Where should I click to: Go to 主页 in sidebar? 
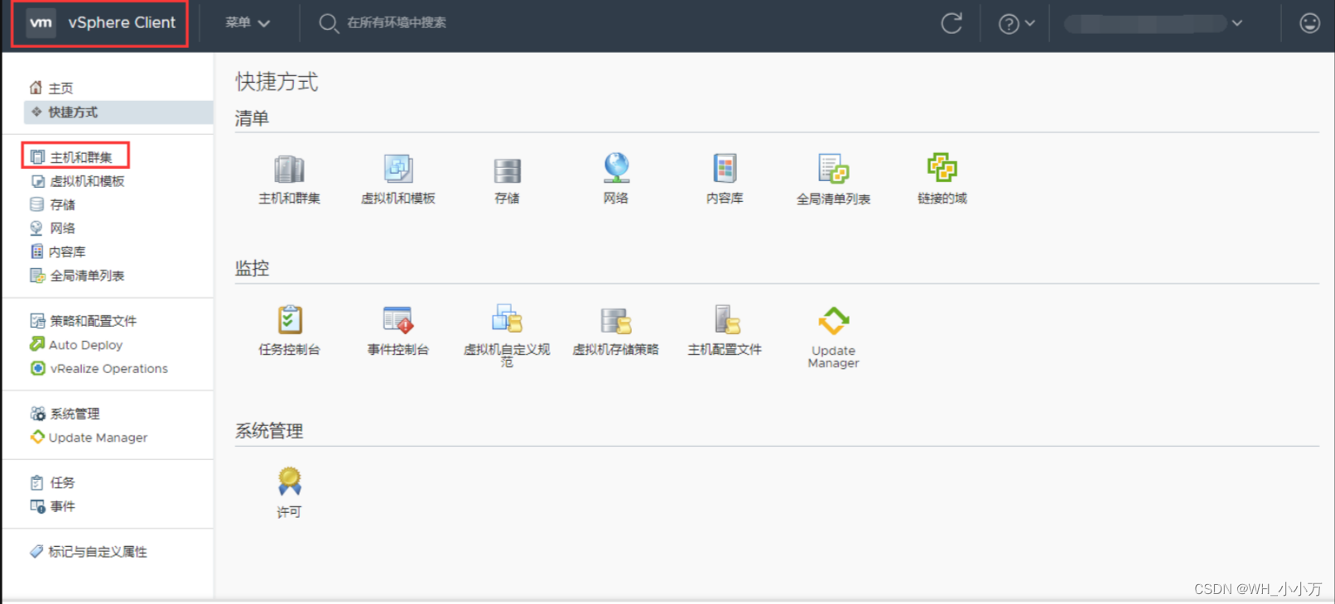[51, 88]
